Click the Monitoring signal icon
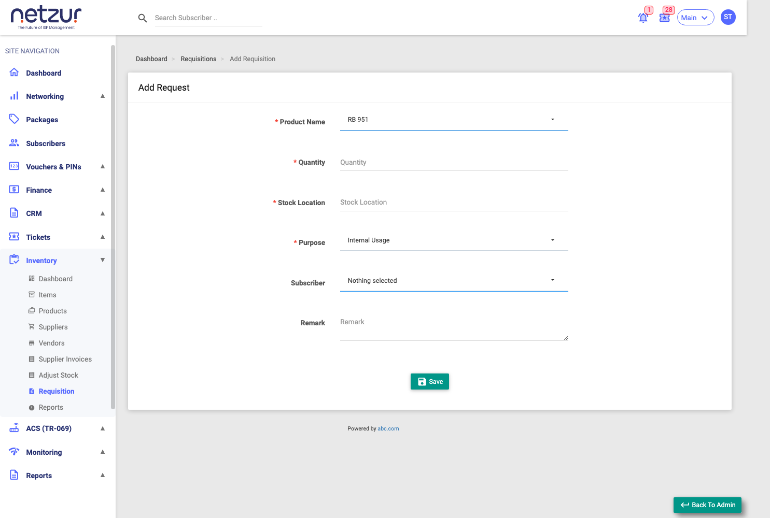 [x=15, y=452]
